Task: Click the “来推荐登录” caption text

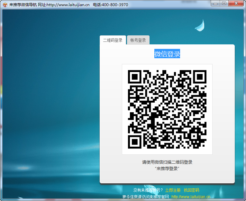Action: click(167, 169)
